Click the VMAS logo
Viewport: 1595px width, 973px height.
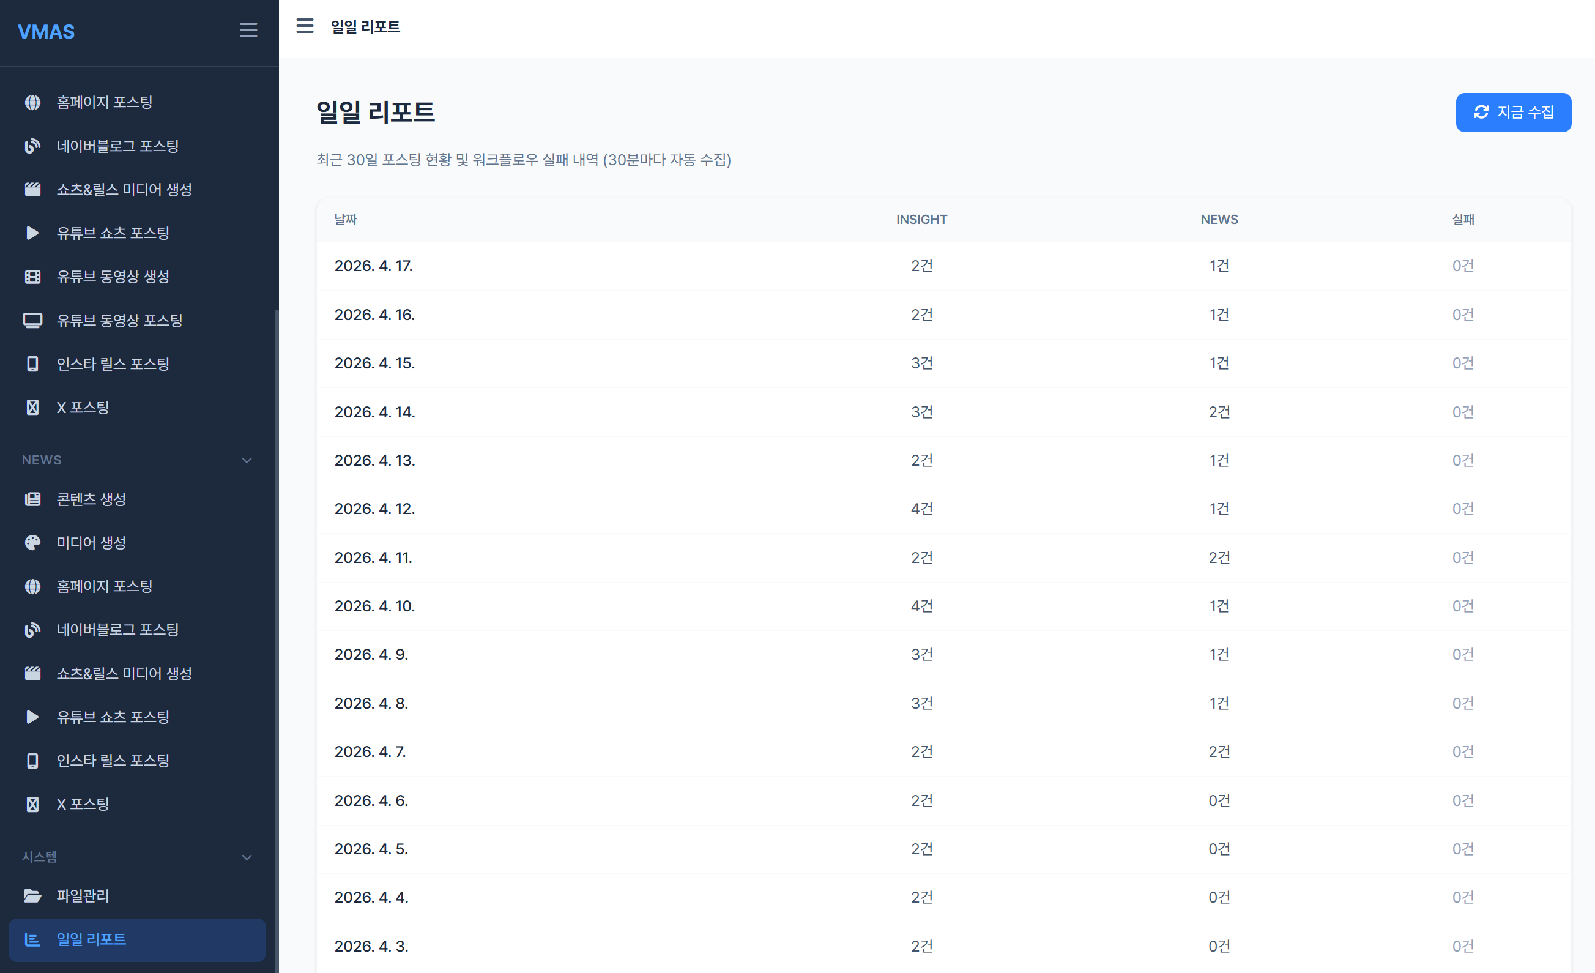pos(46,31)
